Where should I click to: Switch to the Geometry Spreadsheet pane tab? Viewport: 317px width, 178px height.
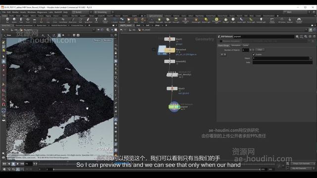click(x=24, y=25)
